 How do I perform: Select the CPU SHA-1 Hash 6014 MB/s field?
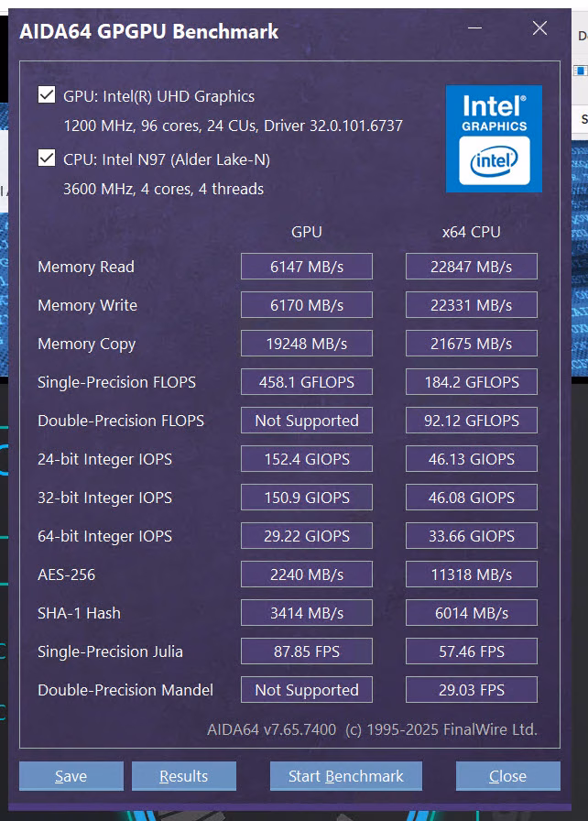coord(472,613)
